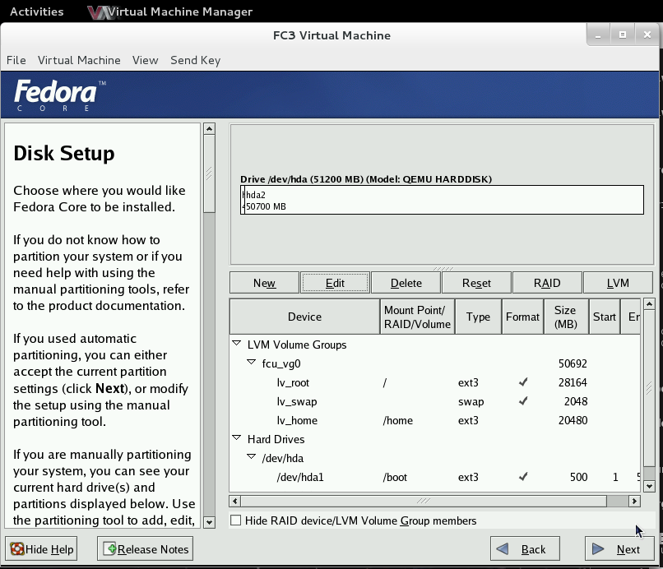Click the Release Notes document icon
The height and width of the screenshot is (569, 663).
(109, 548)
